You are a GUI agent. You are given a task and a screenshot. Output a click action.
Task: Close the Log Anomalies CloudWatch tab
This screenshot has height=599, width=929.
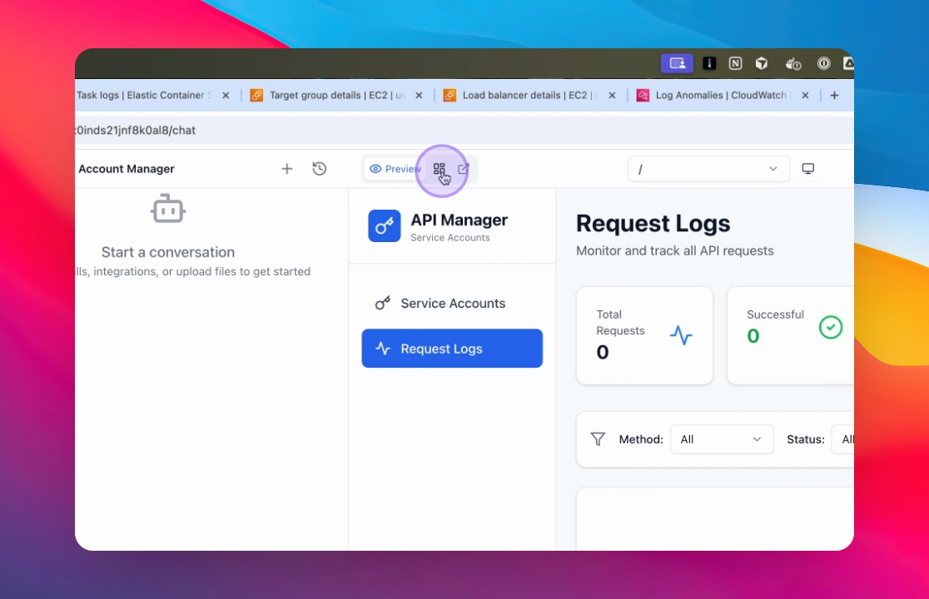(805, 96)
